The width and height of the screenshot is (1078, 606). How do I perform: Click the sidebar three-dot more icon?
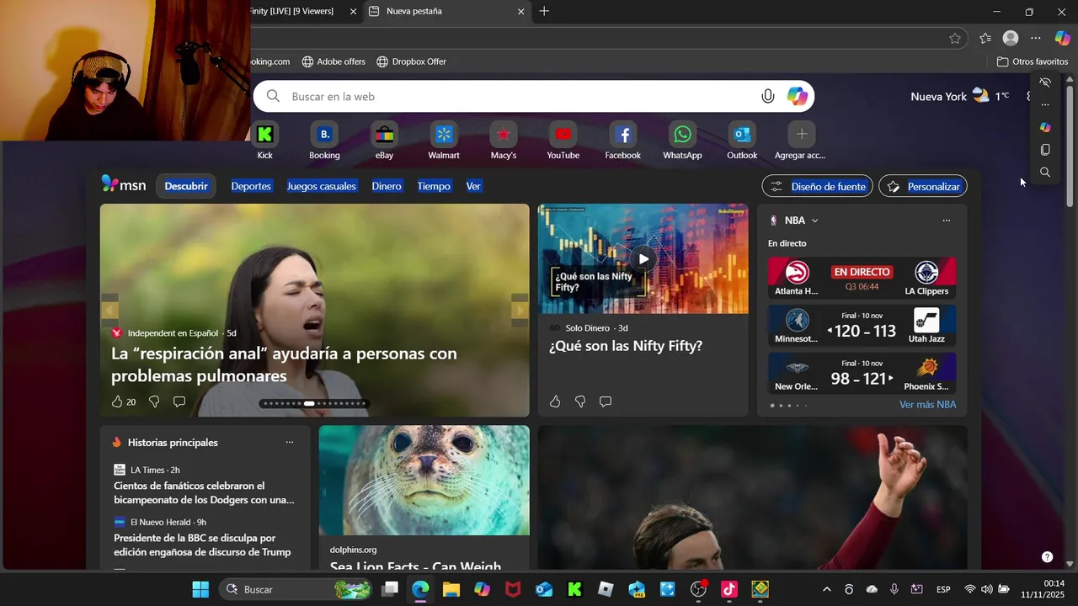click(1045, 105)
